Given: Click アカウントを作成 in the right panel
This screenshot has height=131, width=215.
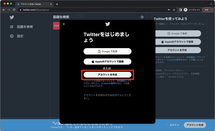Looking at the screenshot, I should click(x=178, y=50).
